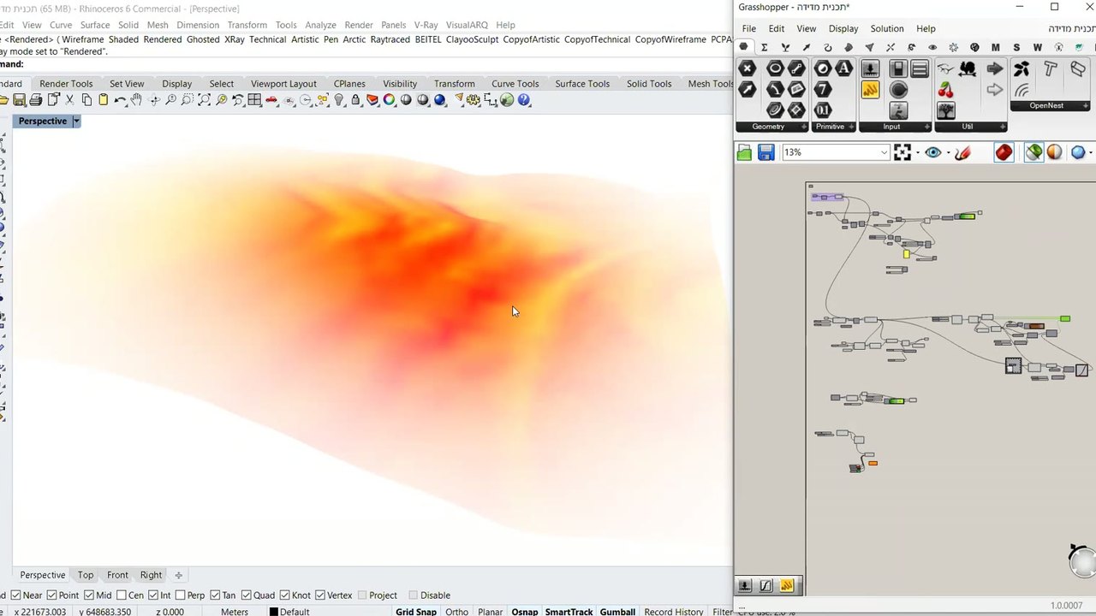This screenshot has height=616, width=1096.
Task: Toggle the Int osnap checkbox
Action: click(x=153, y=595)
